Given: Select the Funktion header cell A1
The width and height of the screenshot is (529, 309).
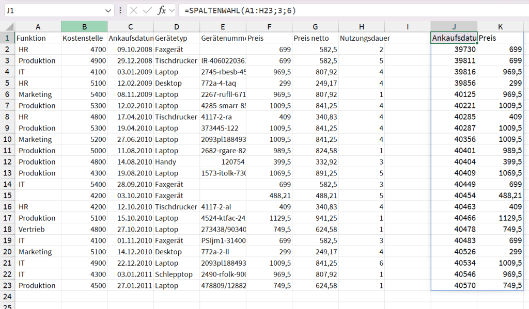Looking at the screenshot, I should click(38, 38).
